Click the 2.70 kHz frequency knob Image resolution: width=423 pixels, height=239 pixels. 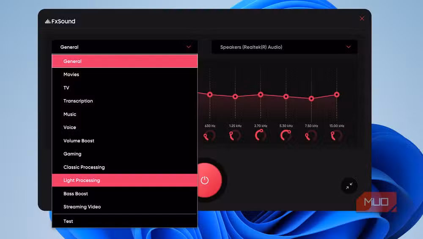click(x=261, y=135)
